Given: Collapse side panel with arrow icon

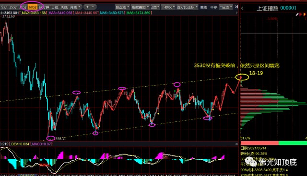Looking at the screenshot, I should (236, 7).
